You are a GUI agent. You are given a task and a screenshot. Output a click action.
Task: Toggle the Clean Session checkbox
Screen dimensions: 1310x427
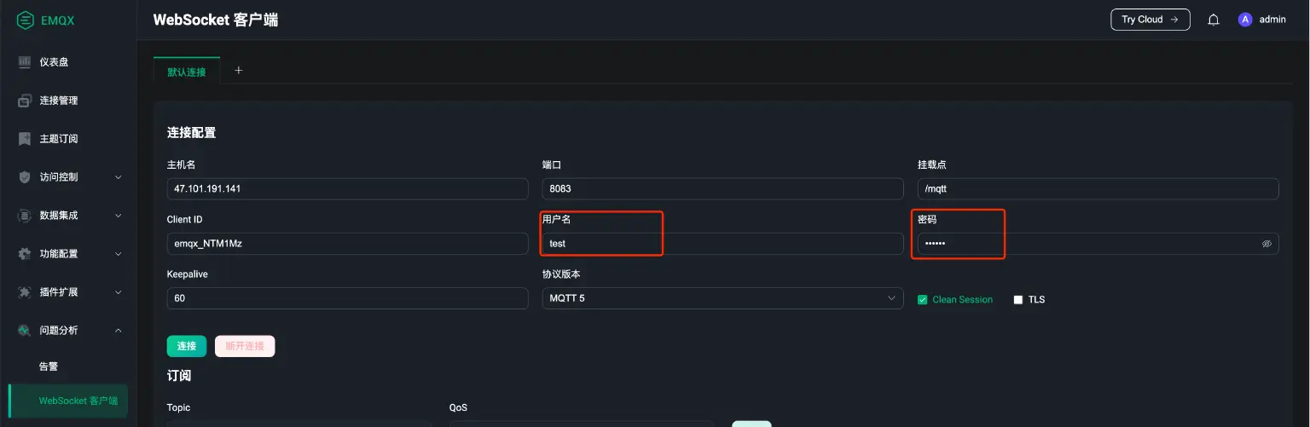pos(922,300)
